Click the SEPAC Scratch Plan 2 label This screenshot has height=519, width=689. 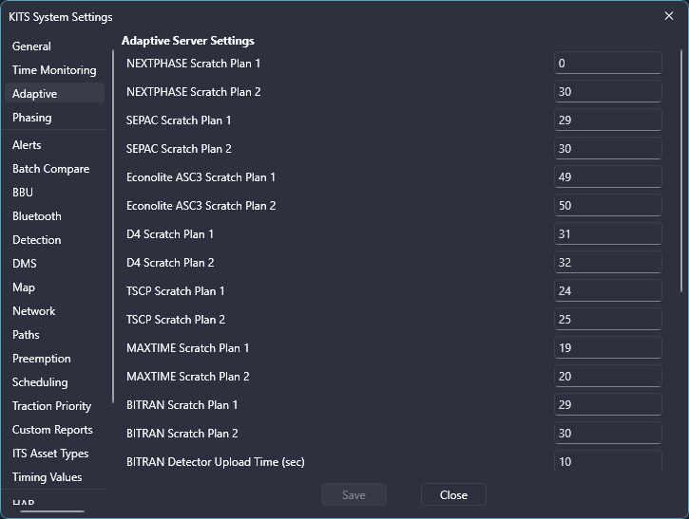[179, 149]
